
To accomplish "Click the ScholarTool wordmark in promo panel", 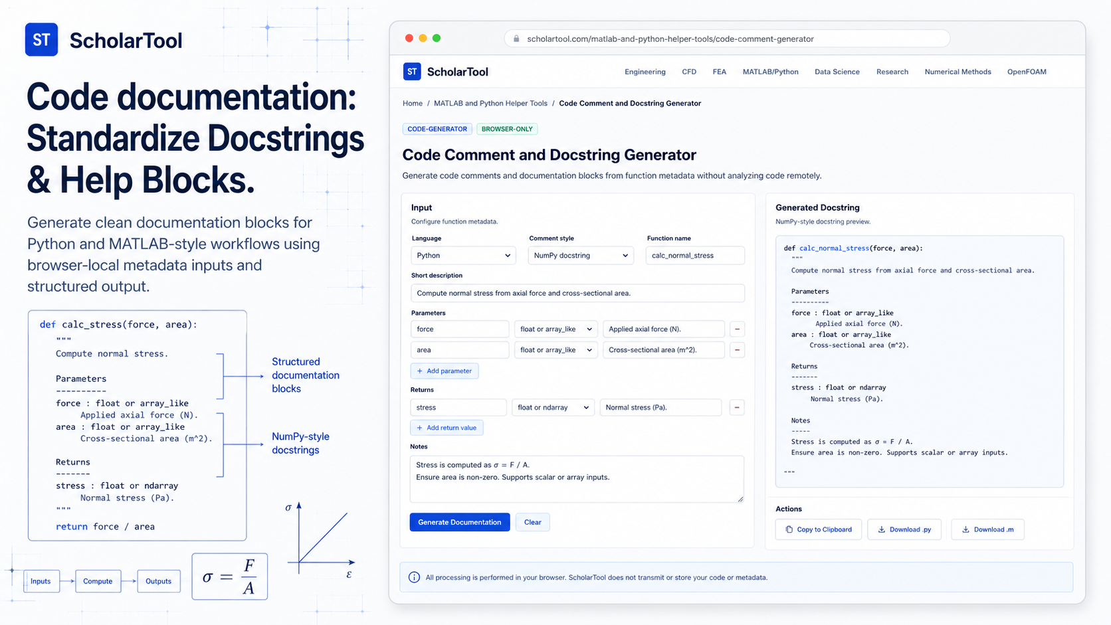I will pyautogui.click(x=126, y=41).
